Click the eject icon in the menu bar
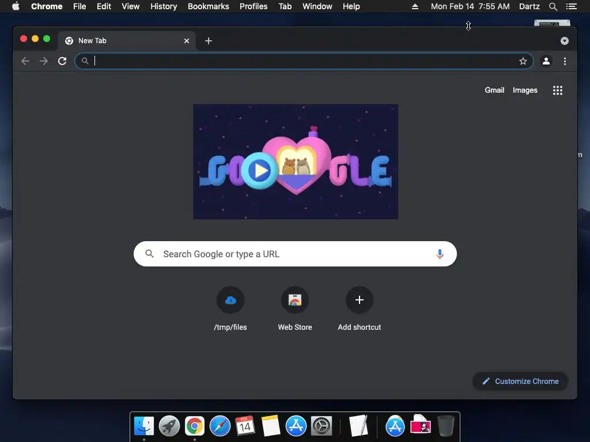 click(x=415, y=6)
